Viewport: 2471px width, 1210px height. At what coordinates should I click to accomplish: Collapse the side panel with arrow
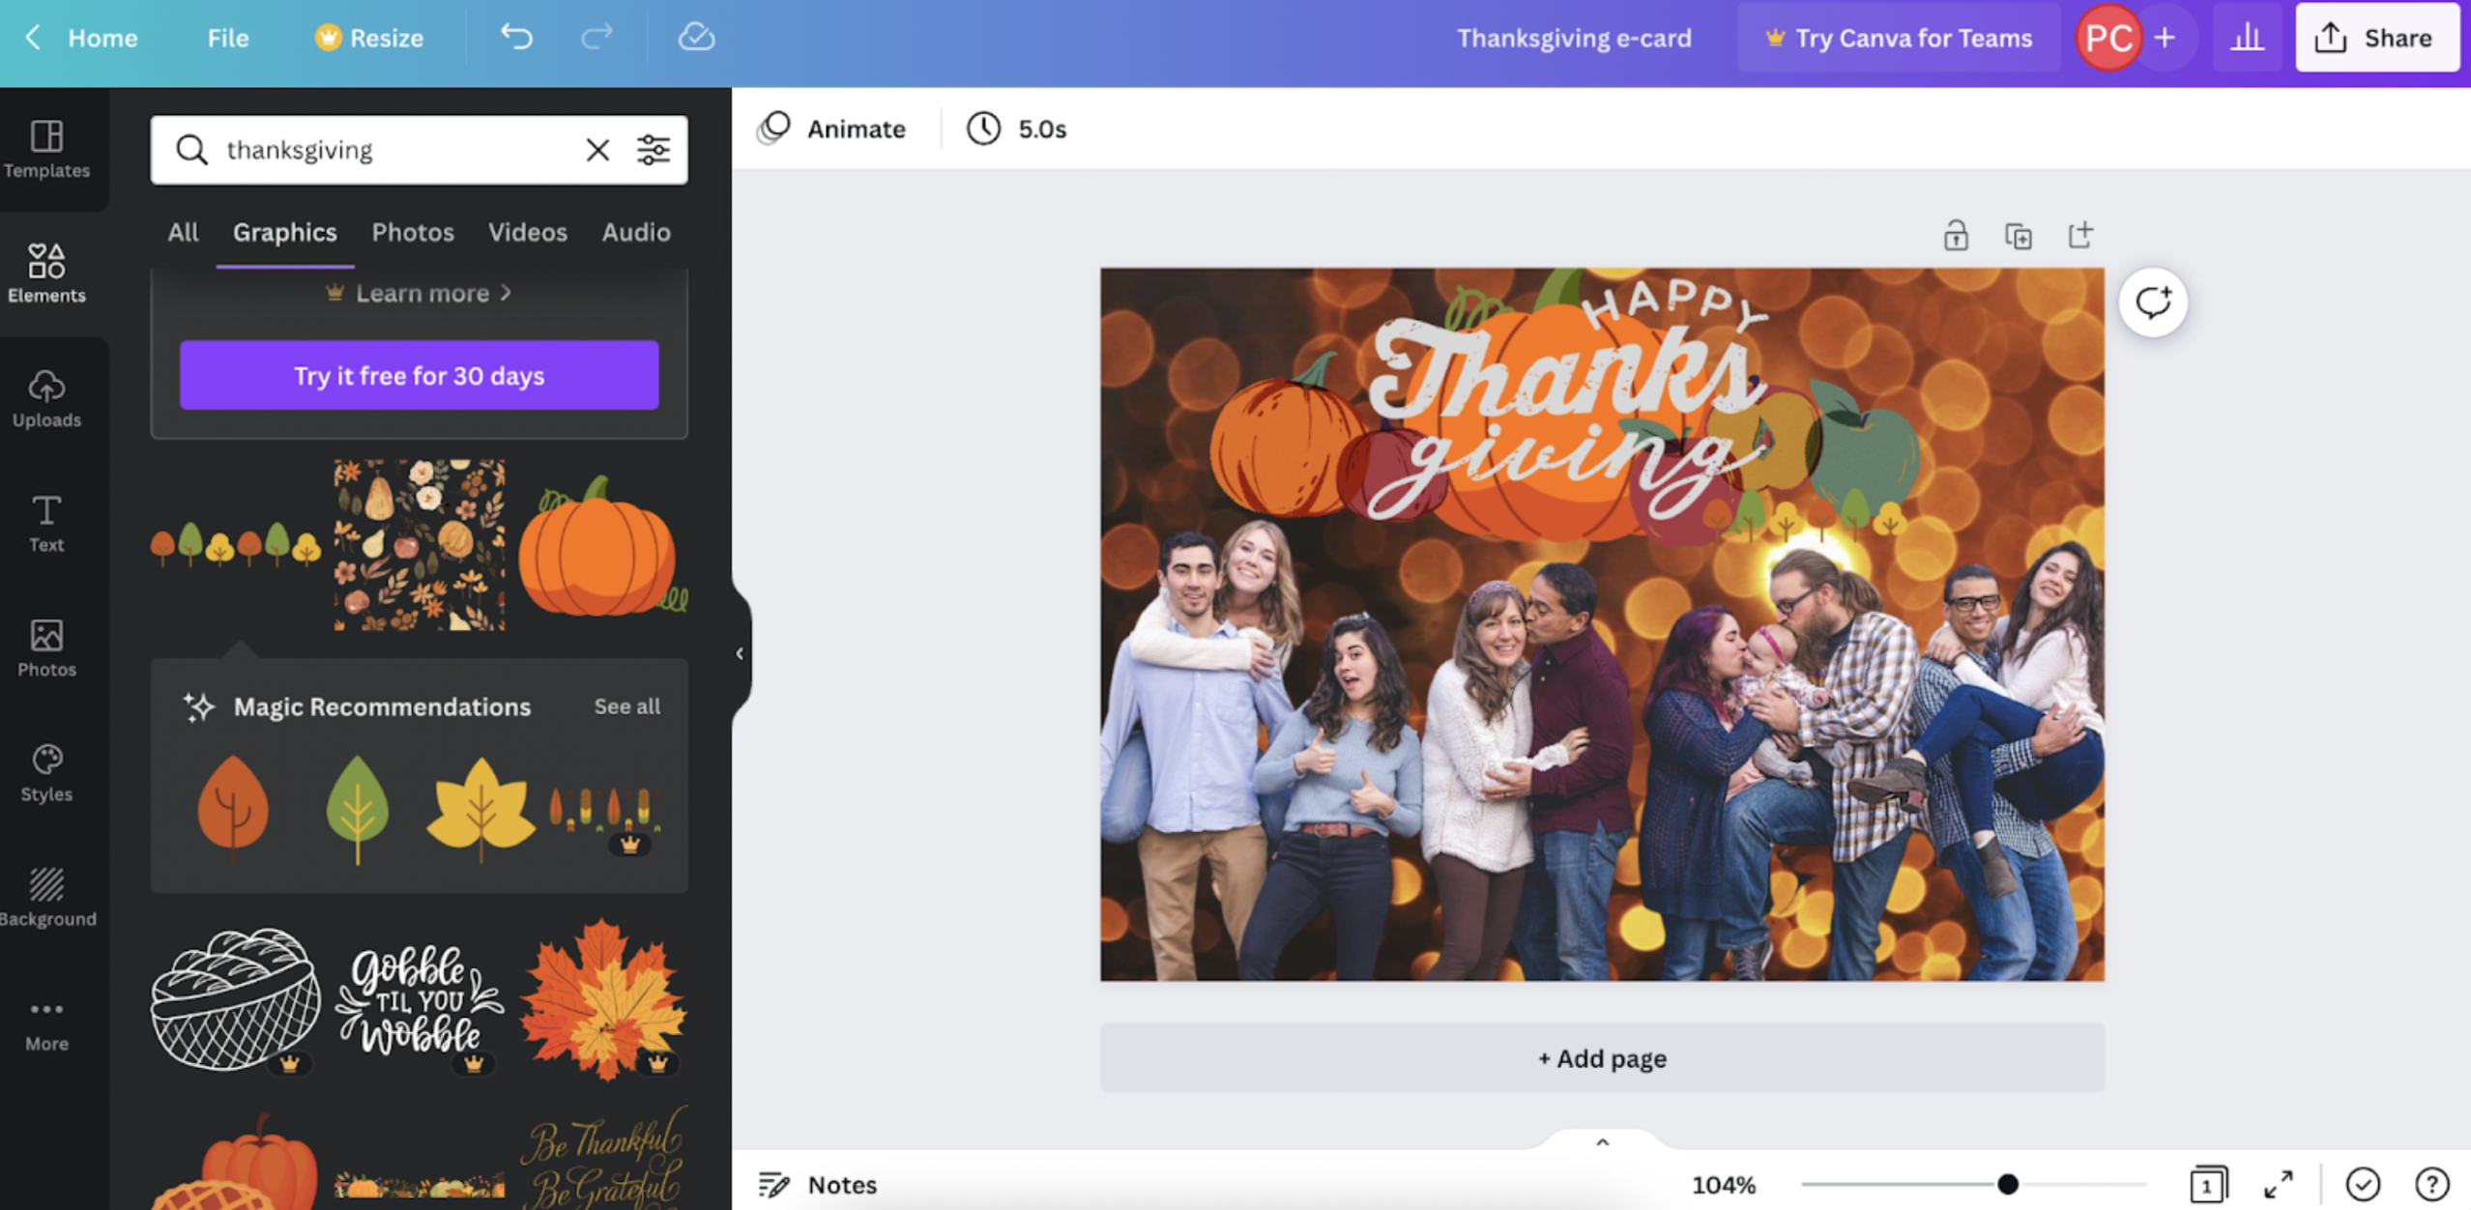point(740,653)
